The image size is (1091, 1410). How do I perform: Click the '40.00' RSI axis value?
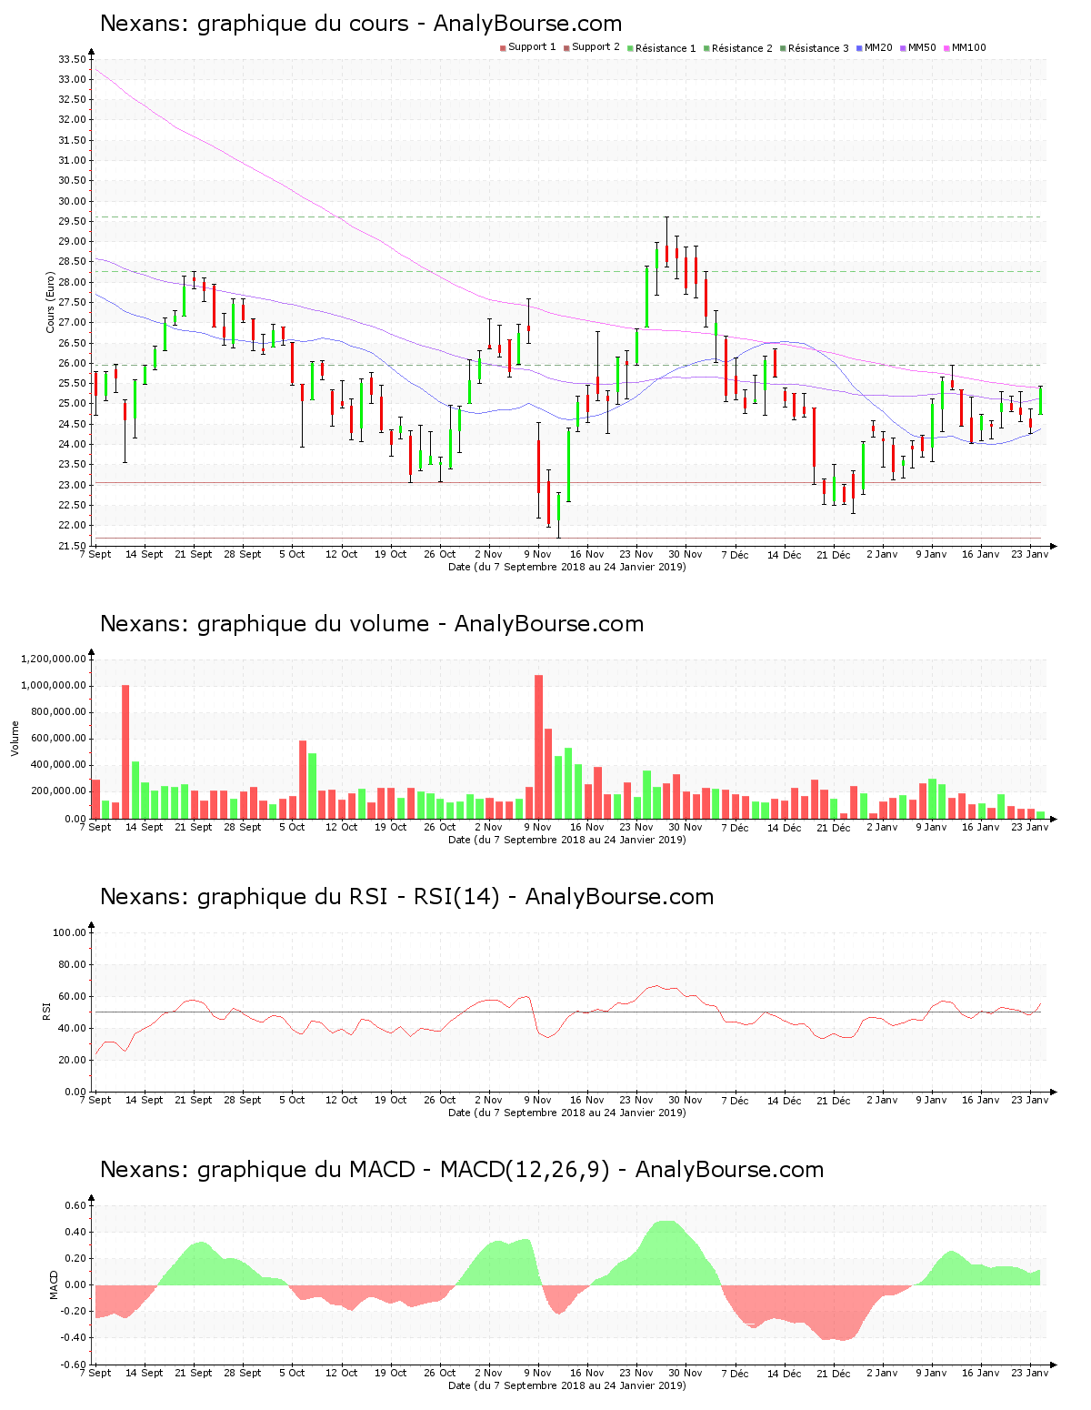72,1028
